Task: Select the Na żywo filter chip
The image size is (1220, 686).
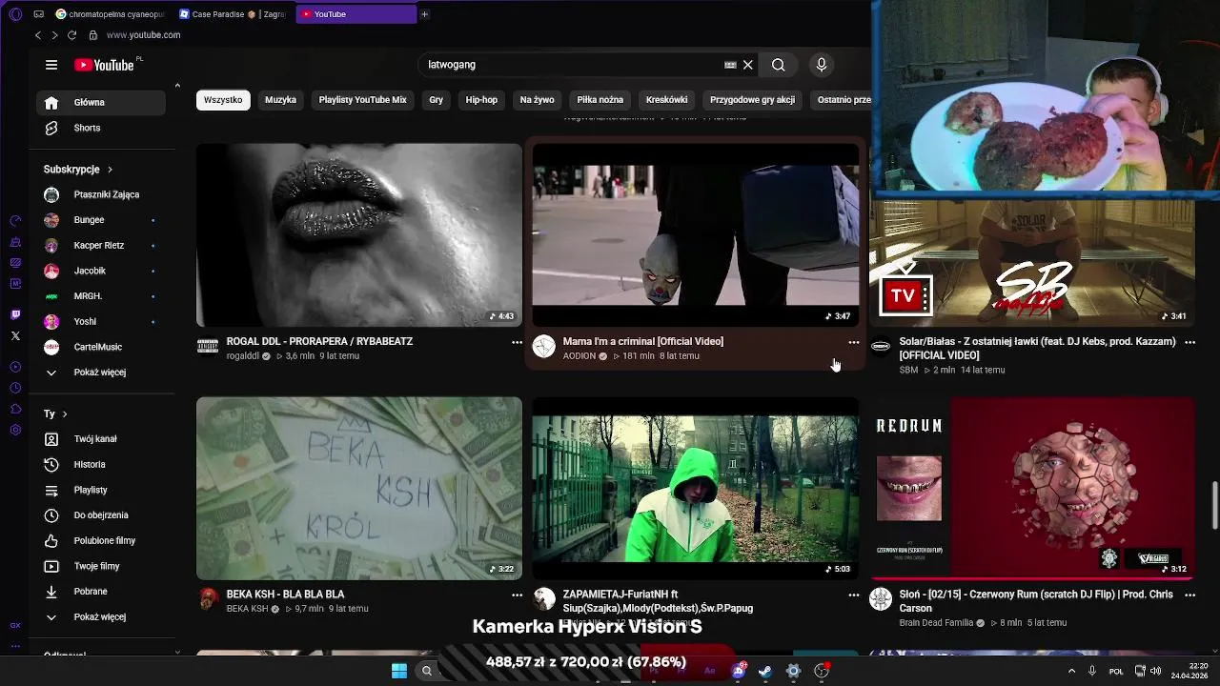Action: (x=538, y=100)
